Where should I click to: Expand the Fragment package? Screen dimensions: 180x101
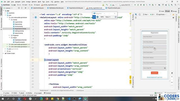(9, 36)
